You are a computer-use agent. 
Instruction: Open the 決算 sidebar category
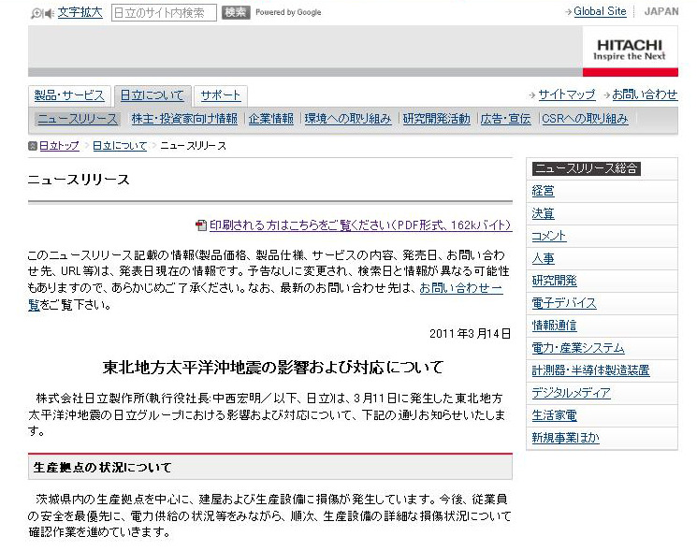coord(544,213)
